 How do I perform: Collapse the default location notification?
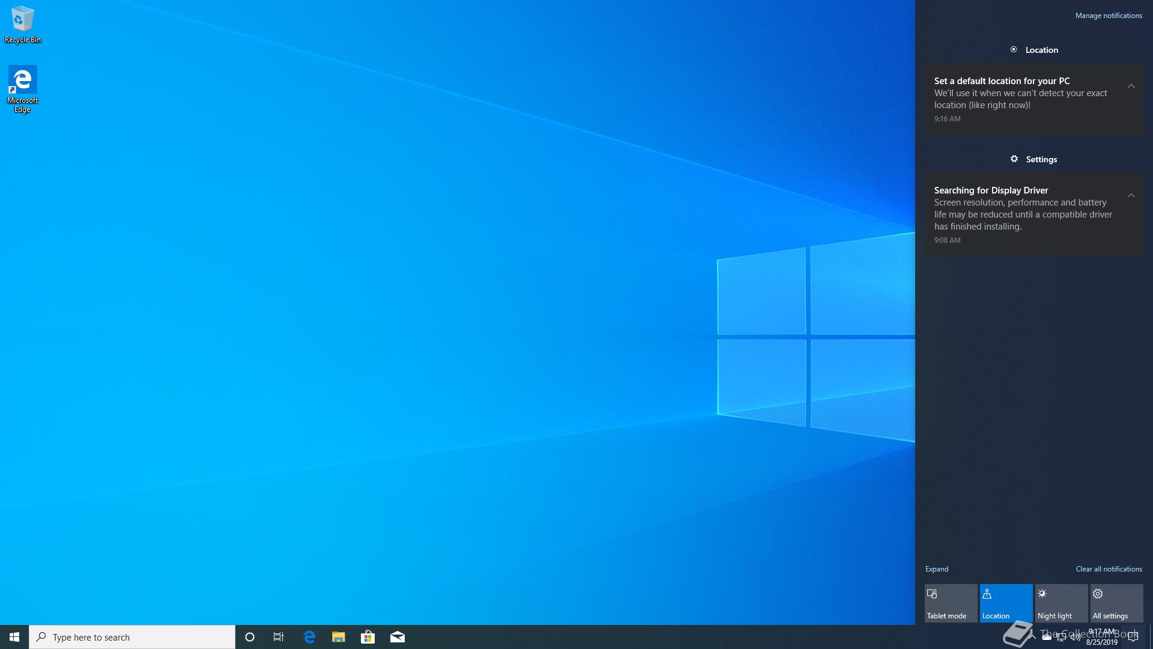pos(1131,86)
